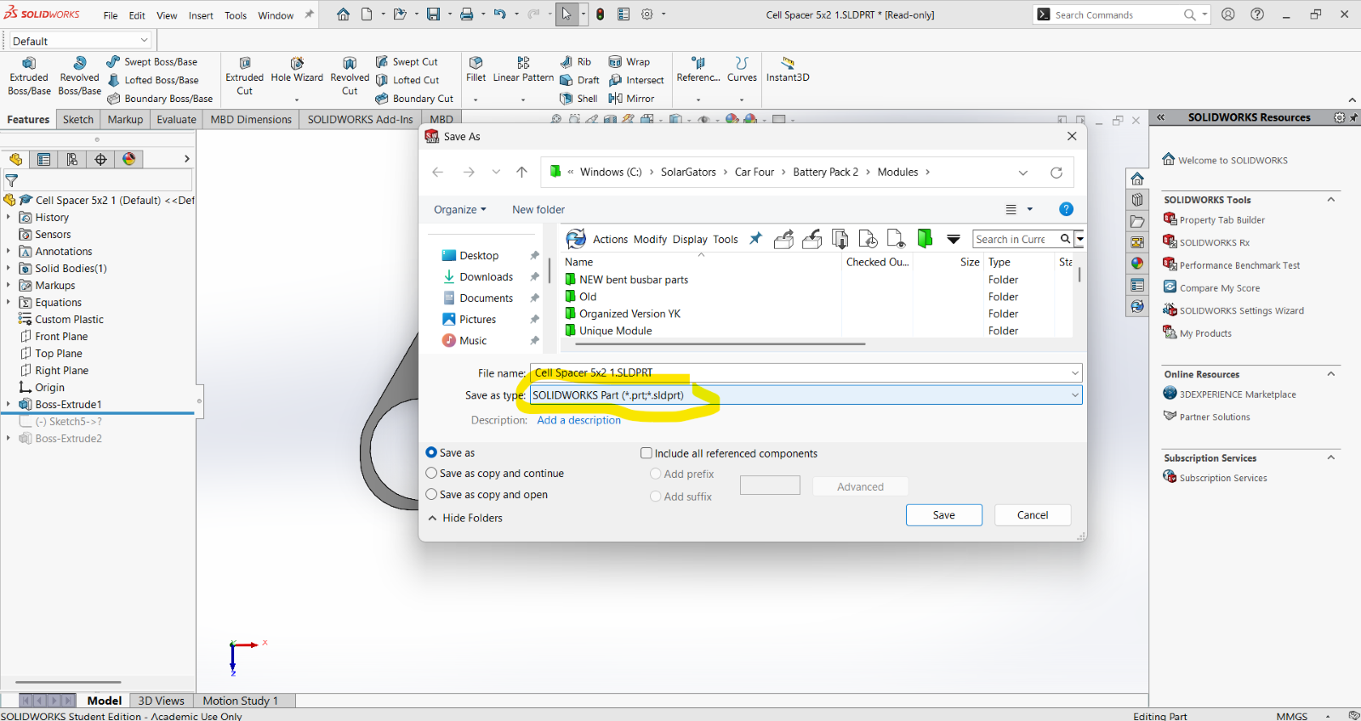Select Boss-Extrude1 in the feature tree
This screenshot has height=721, width=1361.
[68, 404]
